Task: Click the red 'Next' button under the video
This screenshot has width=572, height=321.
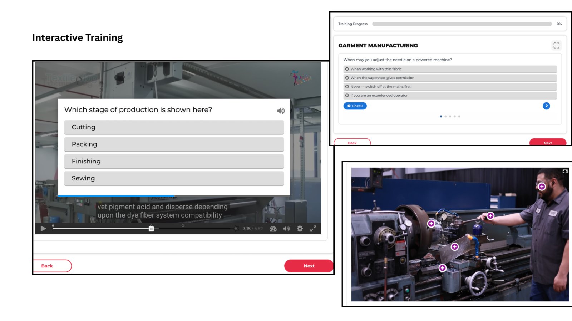Action: pyautogui.click(x=309, y=266)
